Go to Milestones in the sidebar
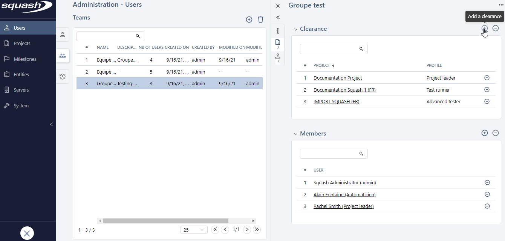Screen dimensions: 505x241 [x=25, y=59]
